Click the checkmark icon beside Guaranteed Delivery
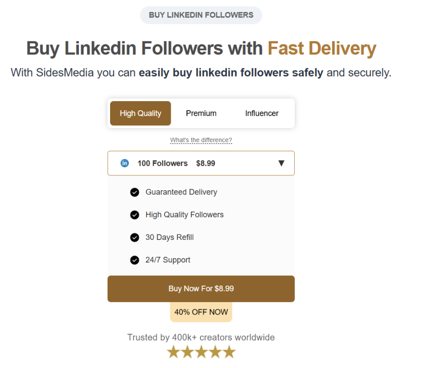Viewport: 426px width, 368px height. point(135,192)
